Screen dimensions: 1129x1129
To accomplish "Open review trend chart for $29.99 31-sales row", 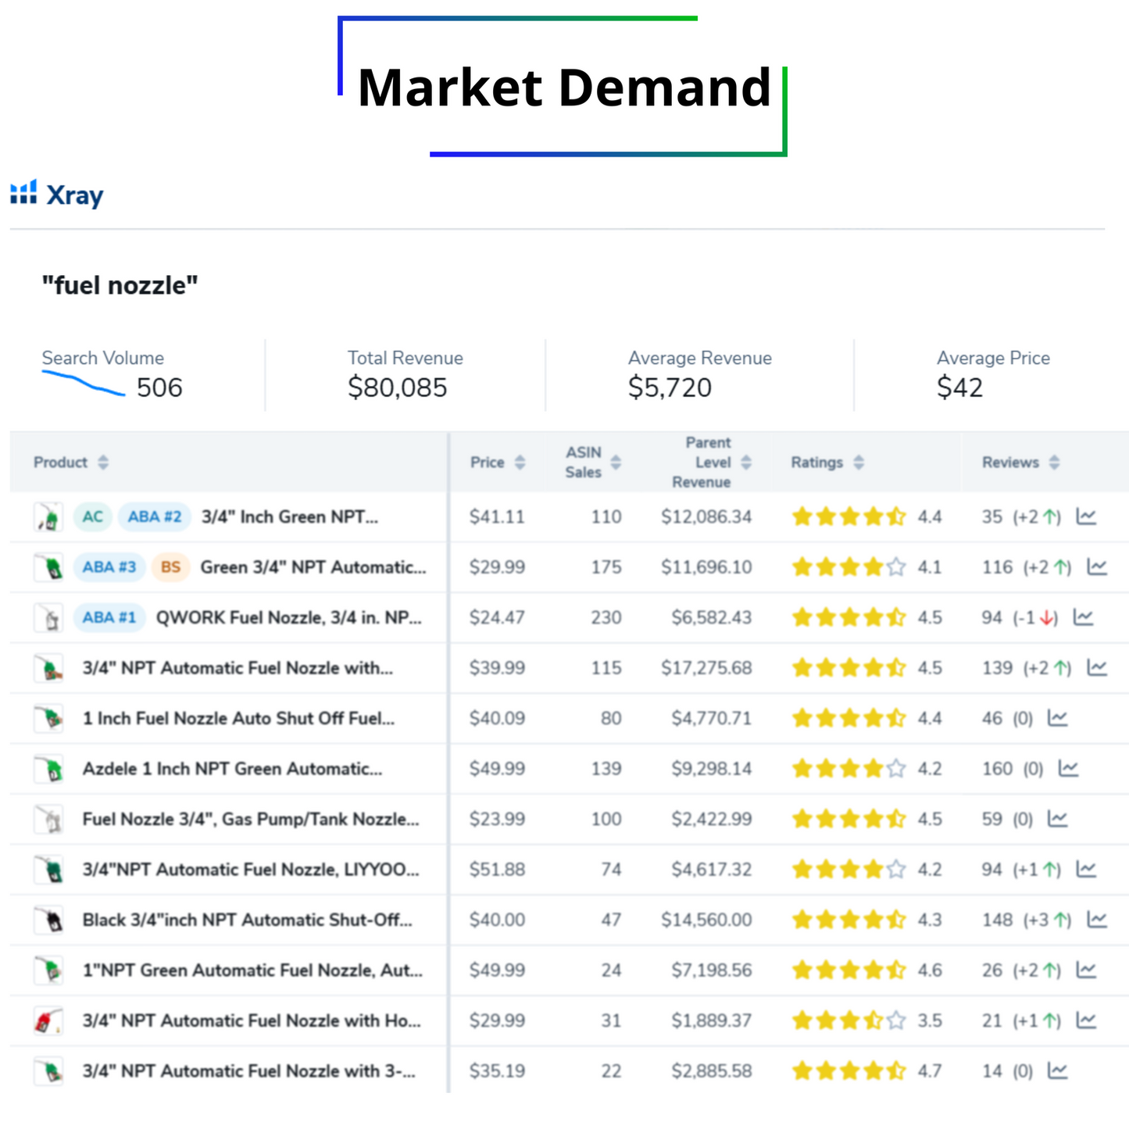I will [1086, 1020].
